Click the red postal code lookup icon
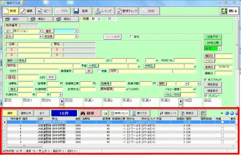Viewport: 241px width, 155px height. click(x=89, y=71)
